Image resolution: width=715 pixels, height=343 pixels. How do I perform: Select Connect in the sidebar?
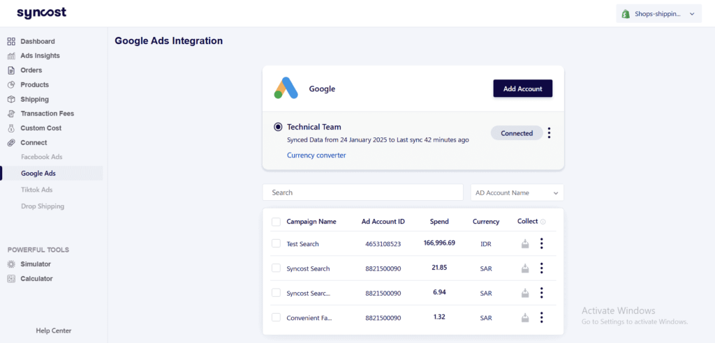pos(34,143)
